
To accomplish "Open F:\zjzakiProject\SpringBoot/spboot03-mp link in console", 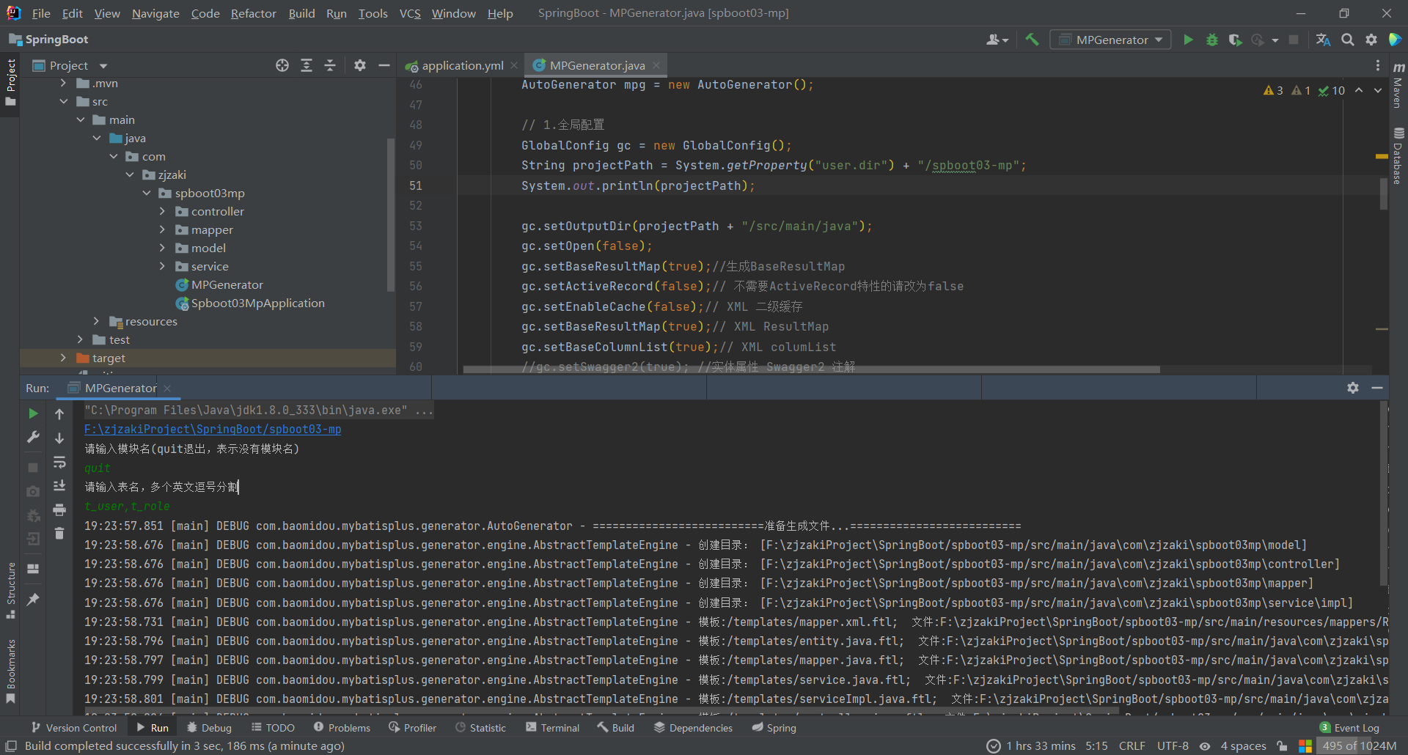I will pos(213,429).
